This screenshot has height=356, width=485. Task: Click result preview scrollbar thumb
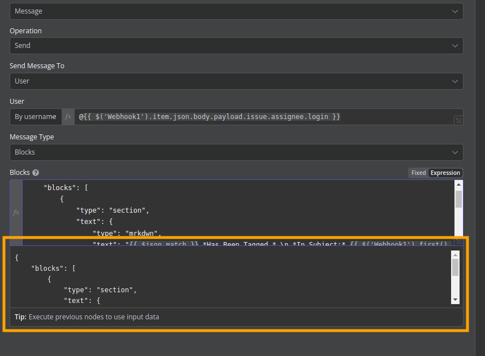(455, 267)
